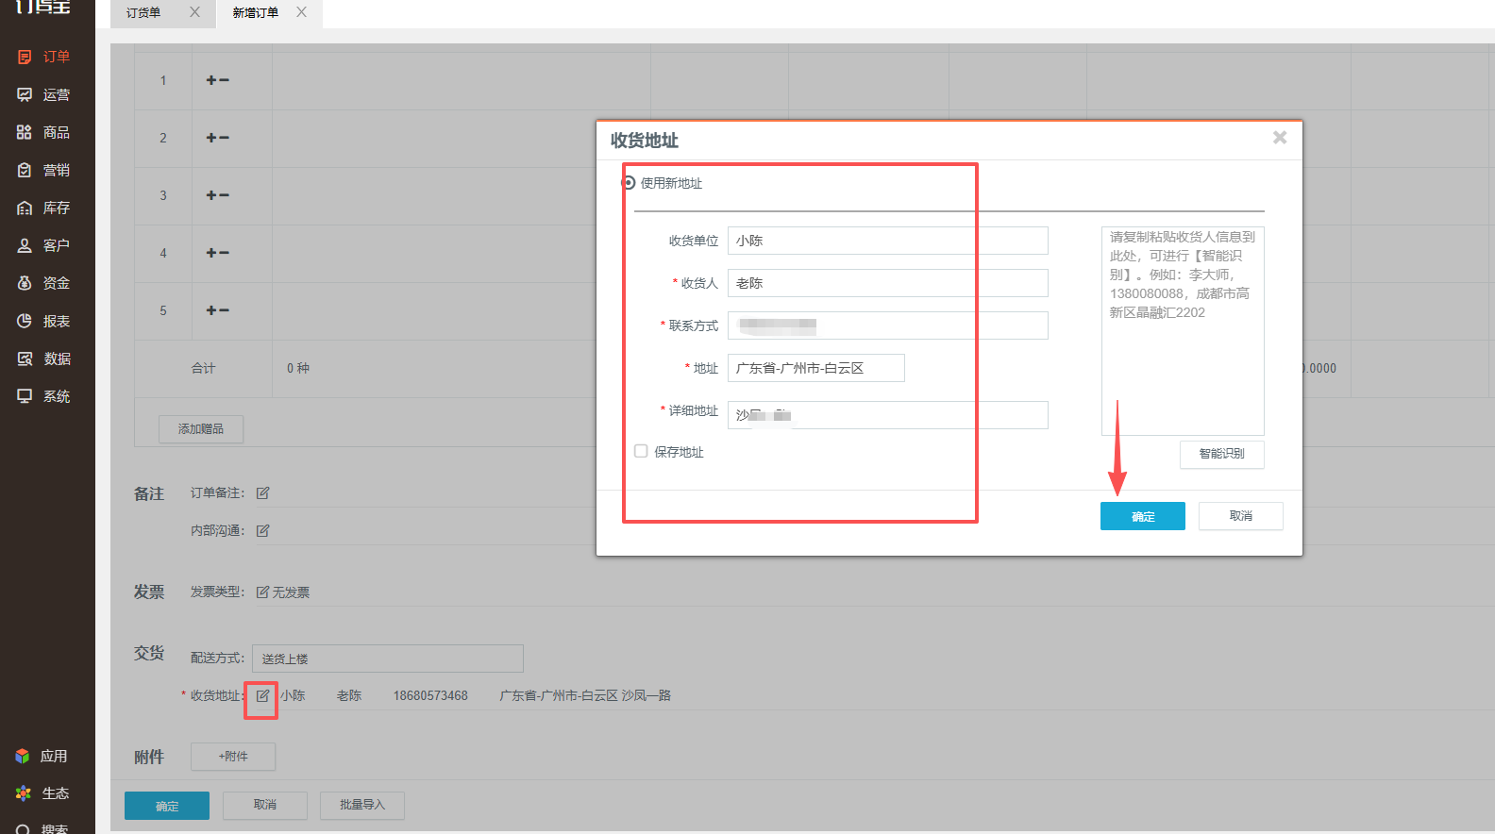Click the 智能识别 button
The width and height of the screenshot is (1495, 834).
(x=1222, y=454)
